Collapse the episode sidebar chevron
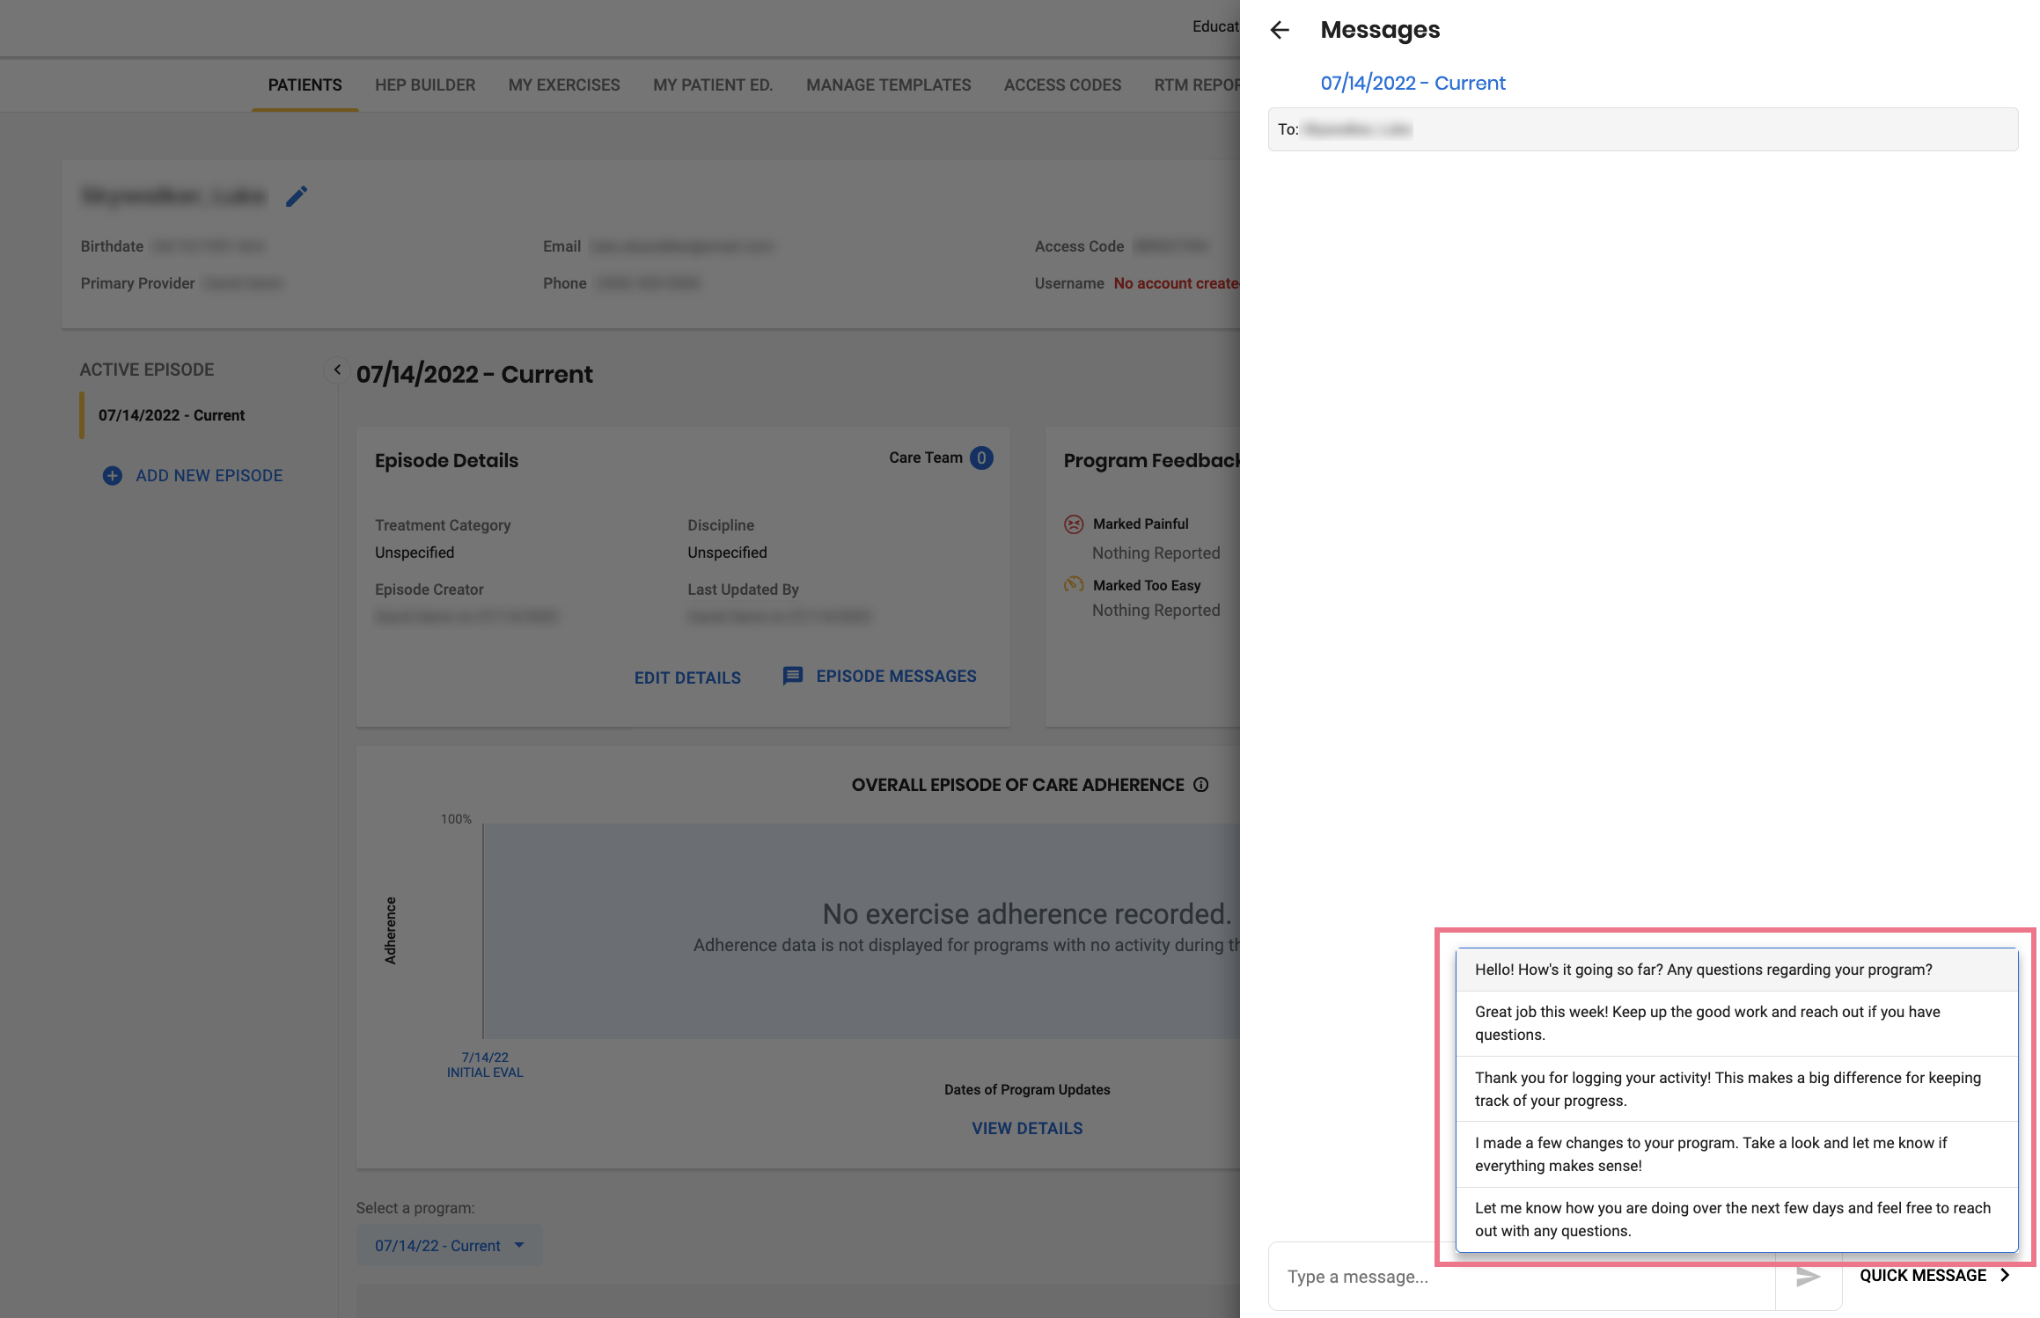 point(336,370)
